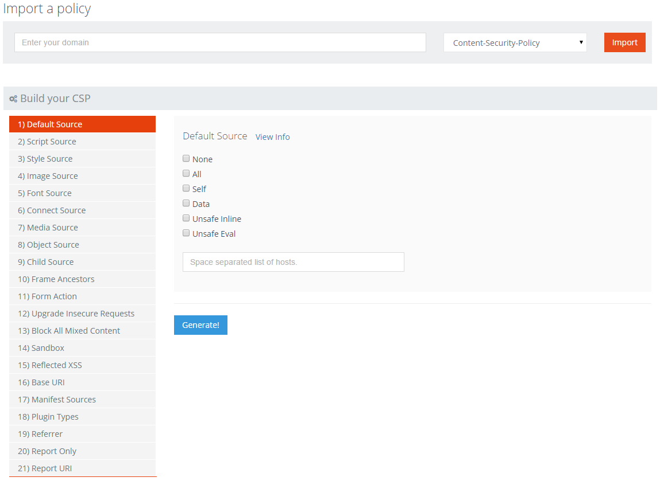
Task: Switch to the Script Source tab
Action: point(82,142)
